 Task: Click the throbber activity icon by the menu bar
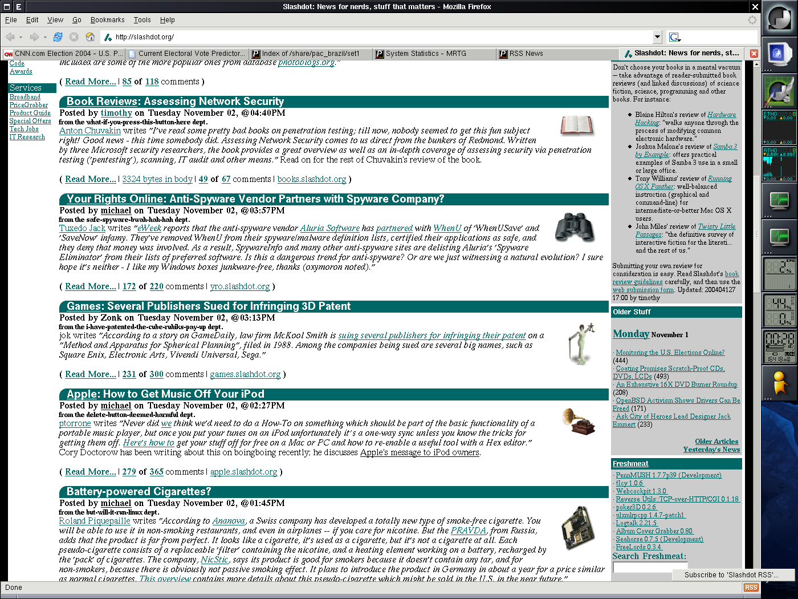pyautogui.click(x=752, y=20)
